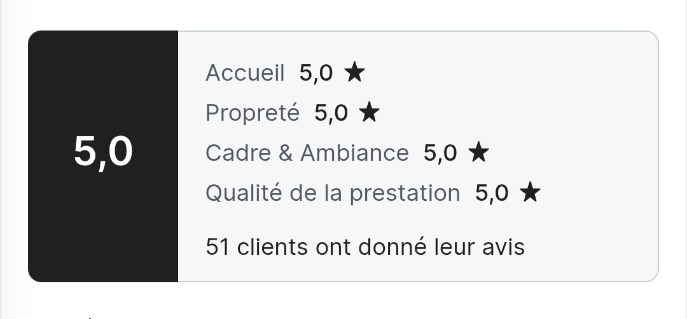Open the 51 clients ont donné leur avis text
The image size is (687, 319).
[365, 247]
